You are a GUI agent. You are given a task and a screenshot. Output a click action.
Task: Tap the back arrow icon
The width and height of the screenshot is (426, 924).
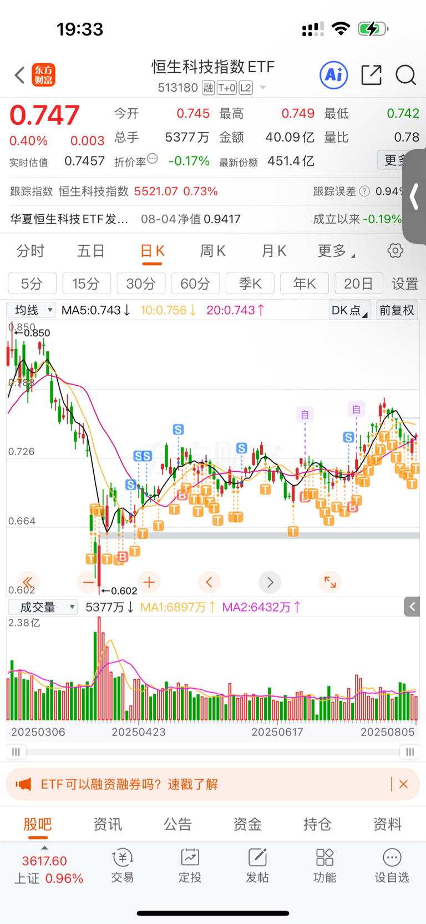pyautogui.click(x=19, y=75)
